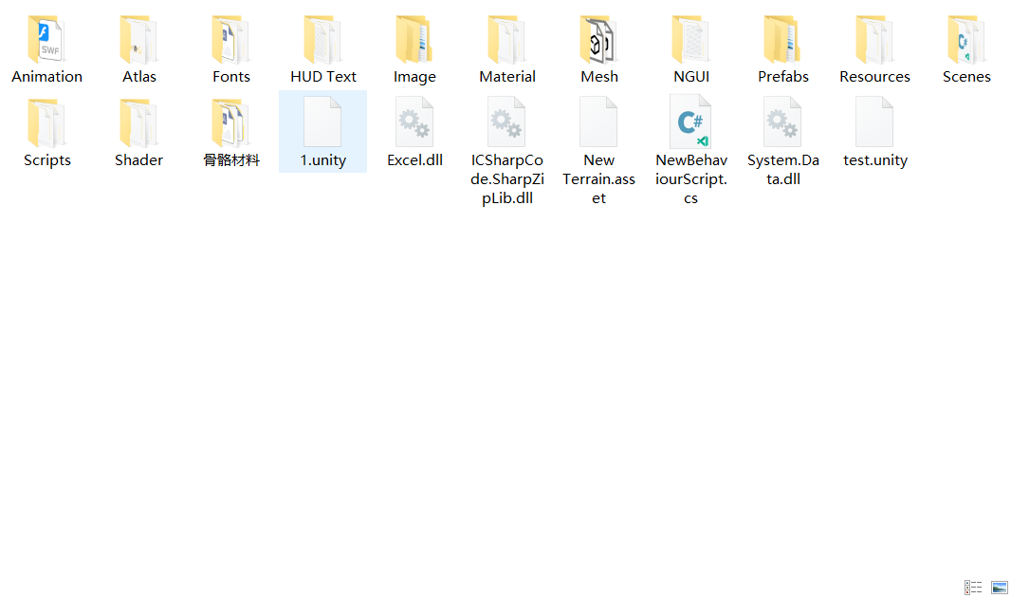Select the Resources folder
The width and height of the screenshot is (1011, 598).
click(x=874, y=41)
